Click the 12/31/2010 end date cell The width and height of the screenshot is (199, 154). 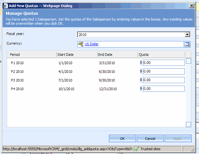click(x=108, y=89)
